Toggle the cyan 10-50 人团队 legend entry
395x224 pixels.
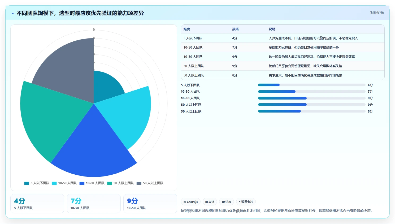tap(64, 183)
